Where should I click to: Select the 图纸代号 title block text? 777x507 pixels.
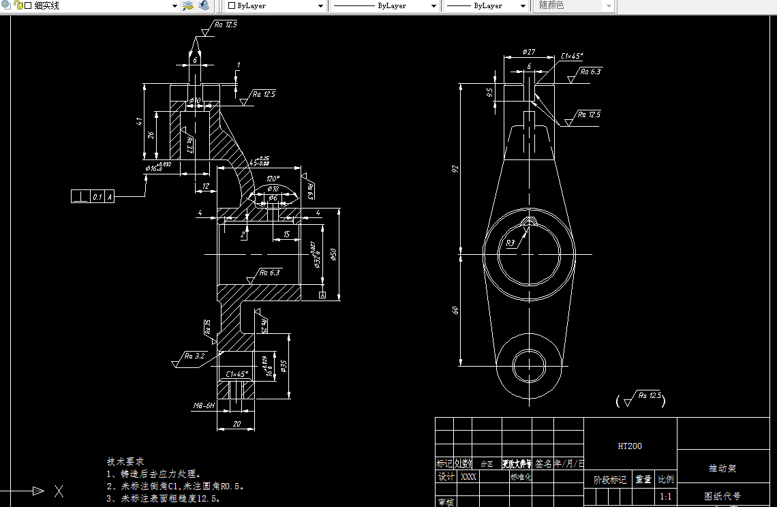tap(722, 495)
